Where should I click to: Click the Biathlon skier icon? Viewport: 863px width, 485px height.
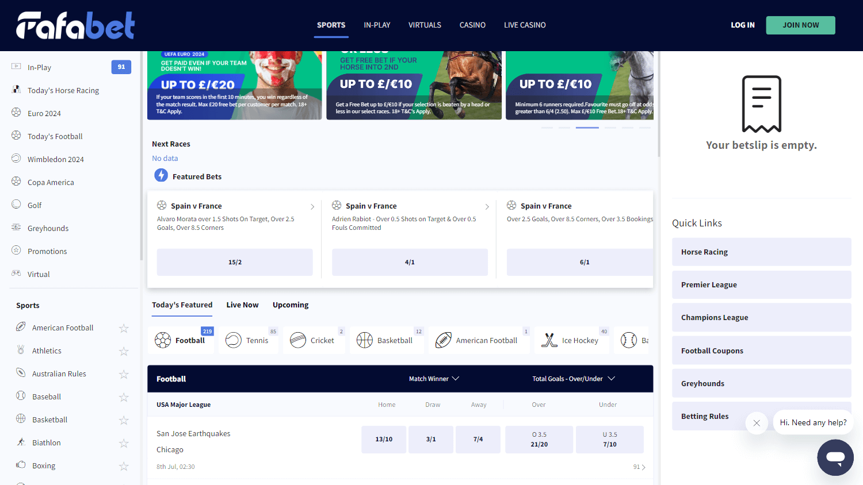[x=21, y=442]
